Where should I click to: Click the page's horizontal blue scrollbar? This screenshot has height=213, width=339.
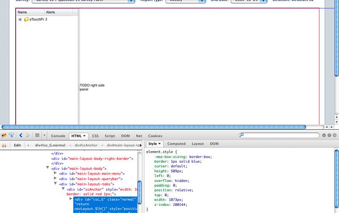153,127
